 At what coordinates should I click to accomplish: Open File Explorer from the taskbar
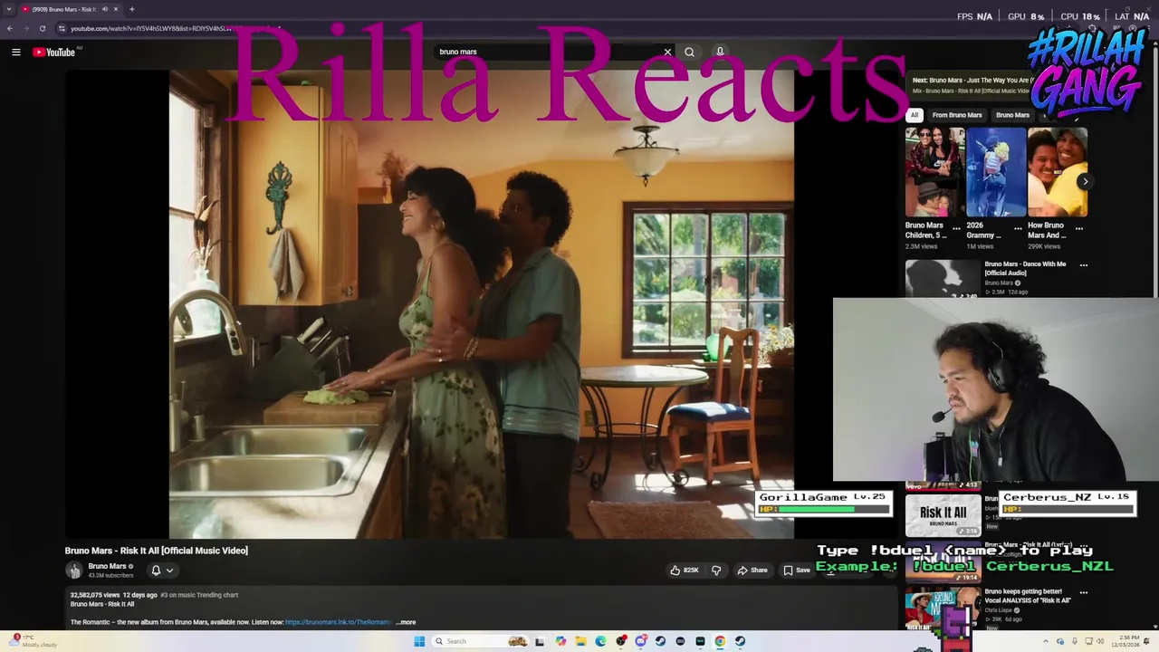pyautogui.click(x=580, y=641)
